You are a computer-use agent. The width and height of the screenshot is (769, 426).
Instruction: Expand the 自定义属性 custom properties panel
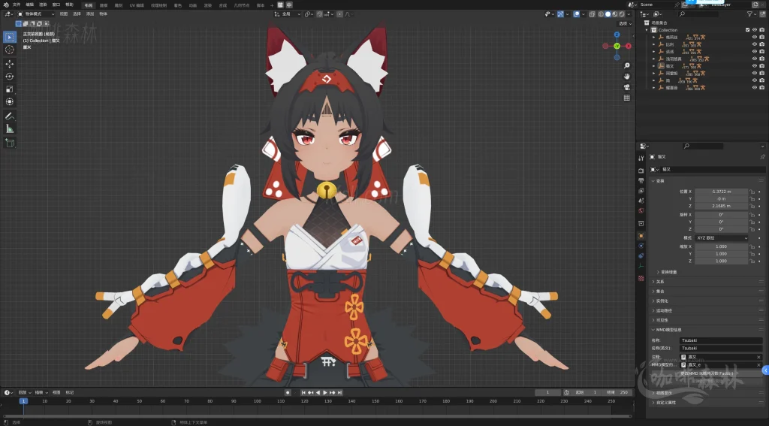click(664, 403)
